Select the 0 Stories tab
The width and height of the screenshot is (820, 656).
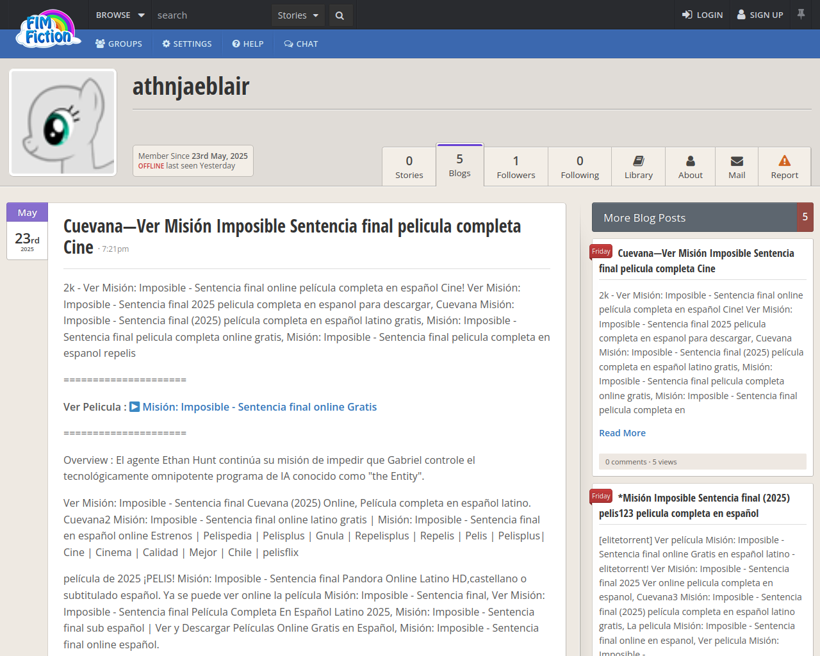(x=409, y=167)
